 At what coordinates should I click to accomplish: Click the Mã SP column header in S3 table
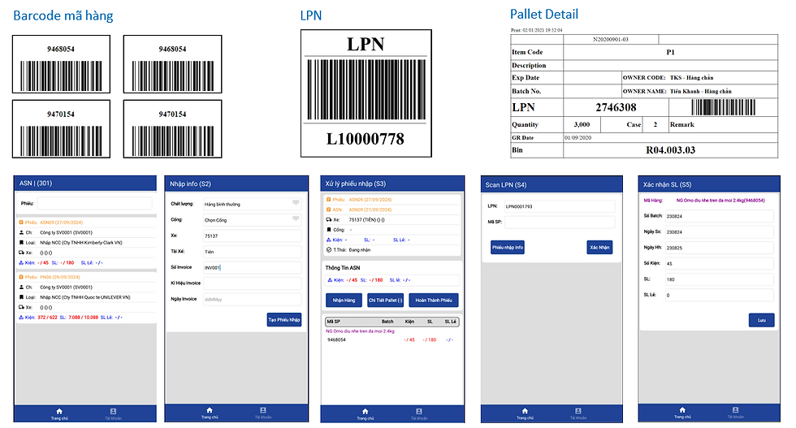tap(334, 322)
